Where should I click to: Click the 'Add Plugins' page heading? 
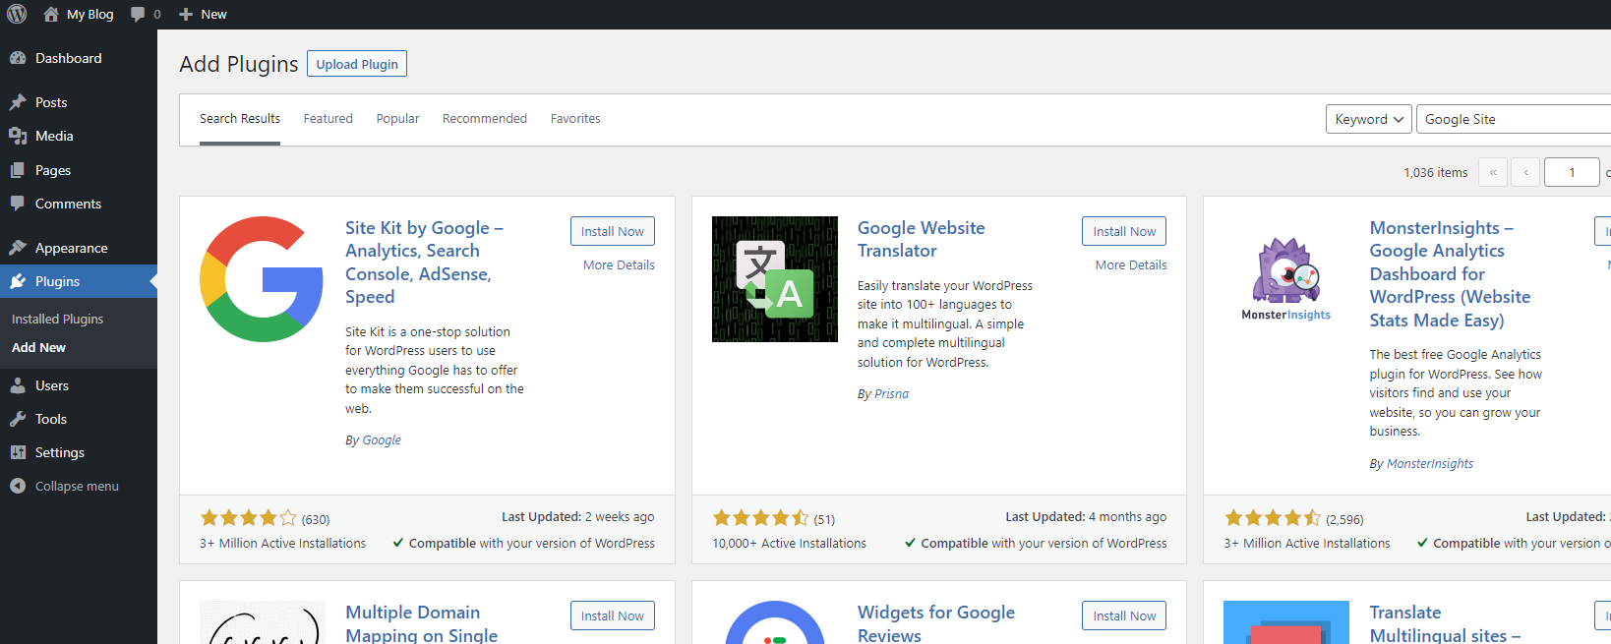pyautogui.click(x=238, y=64)
